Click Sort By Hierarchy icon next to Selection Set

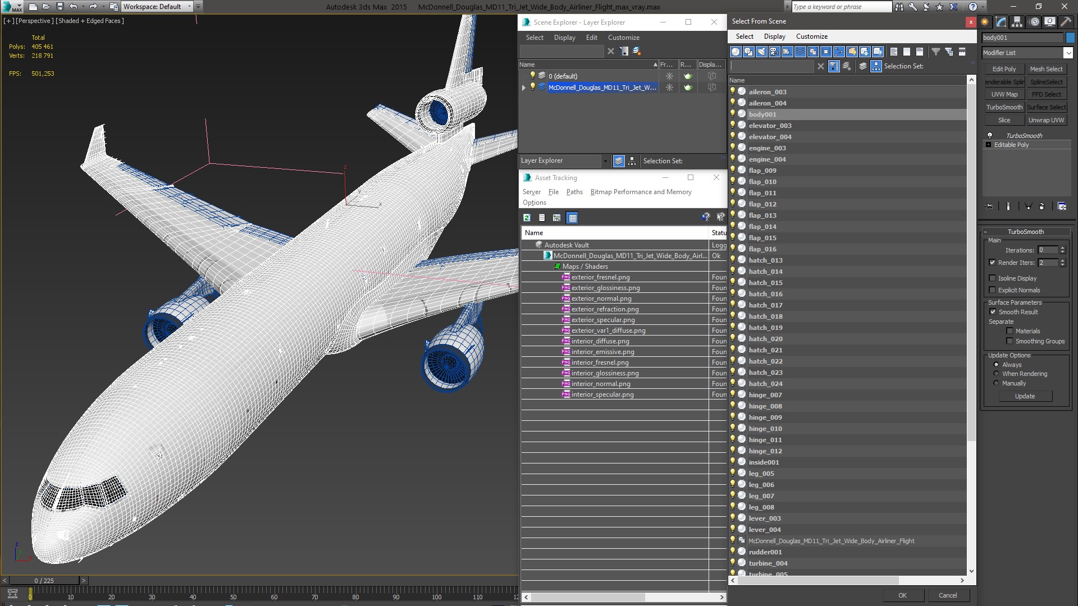(876, 66)
